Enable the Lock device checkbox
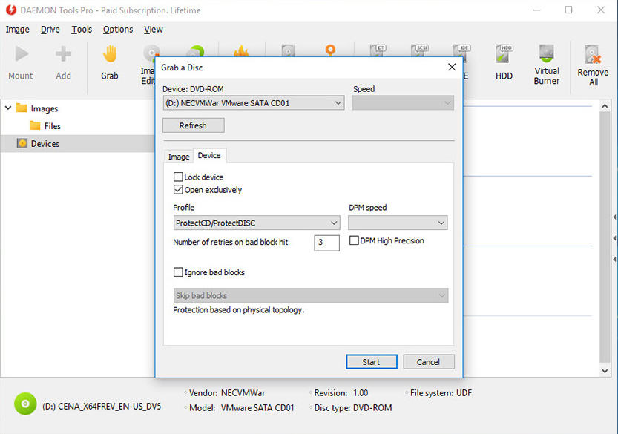Viewport: 618px width, 434px height. click(178, 177)
